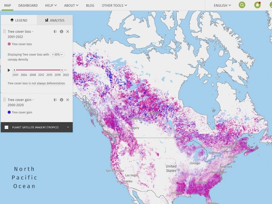This screenshot has width=272, height=204.
Task: Play the tree cover loss timeline
Action: 9,70
